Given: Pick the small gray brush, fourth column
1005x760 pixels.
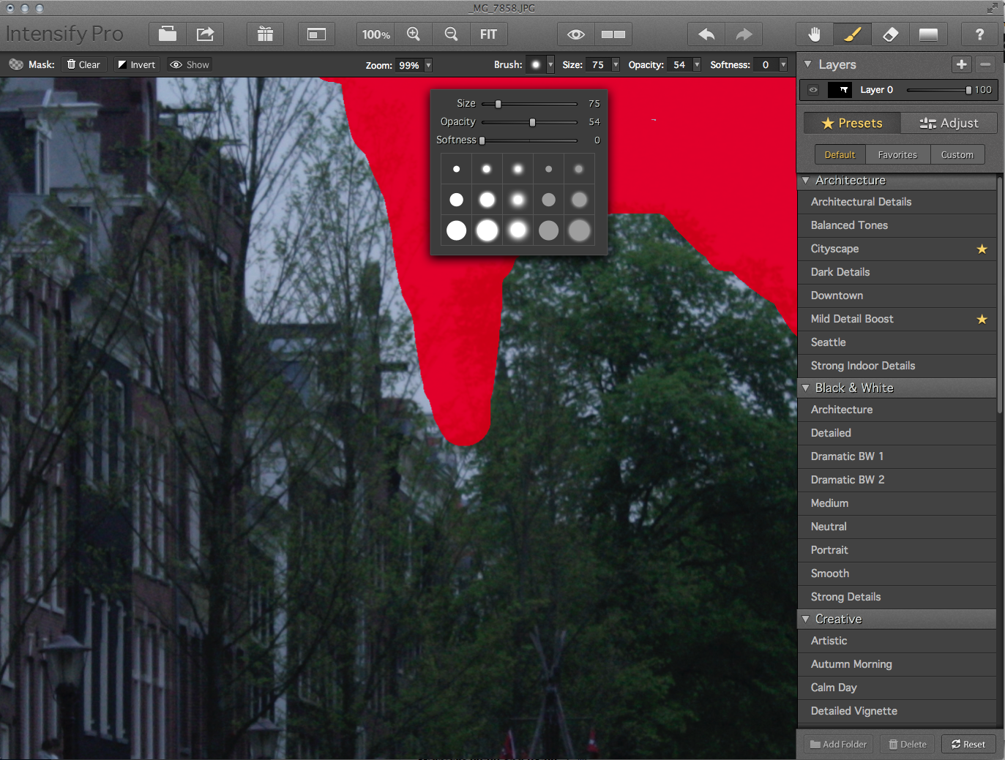Looking at the screenshot, I should [548, 169].
